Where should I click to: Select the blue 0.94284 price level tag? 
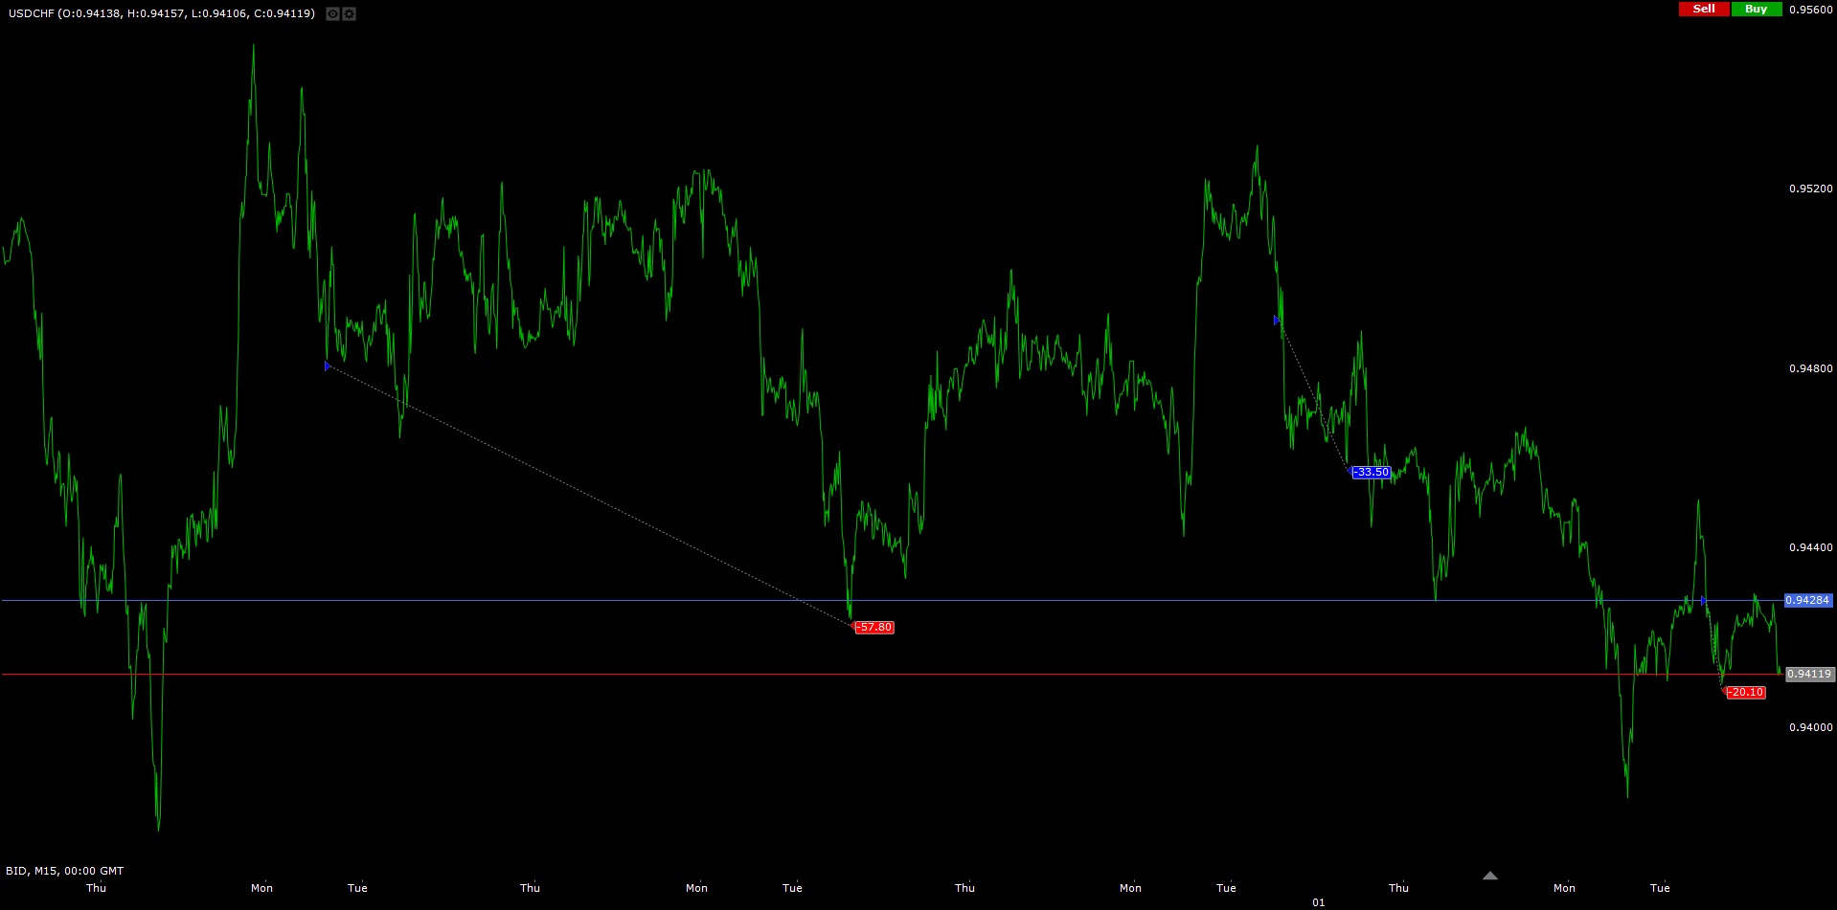point(1807,600)
